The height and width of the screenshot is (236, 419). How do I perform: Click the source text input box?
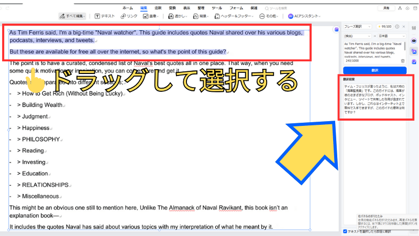point(373,50)
